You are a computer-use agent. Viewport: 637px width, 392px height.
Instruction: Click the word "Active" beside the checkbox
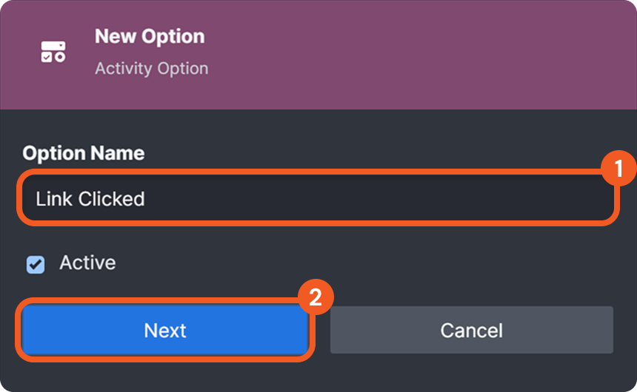pos(87,263)
